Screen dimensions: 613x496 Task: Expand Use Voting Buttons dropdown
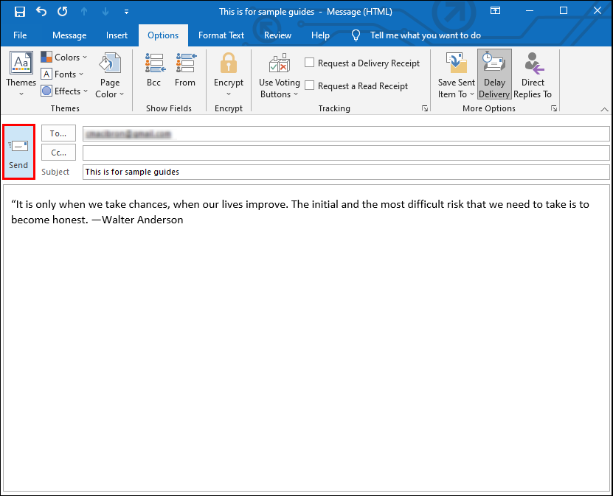(279, 74)
